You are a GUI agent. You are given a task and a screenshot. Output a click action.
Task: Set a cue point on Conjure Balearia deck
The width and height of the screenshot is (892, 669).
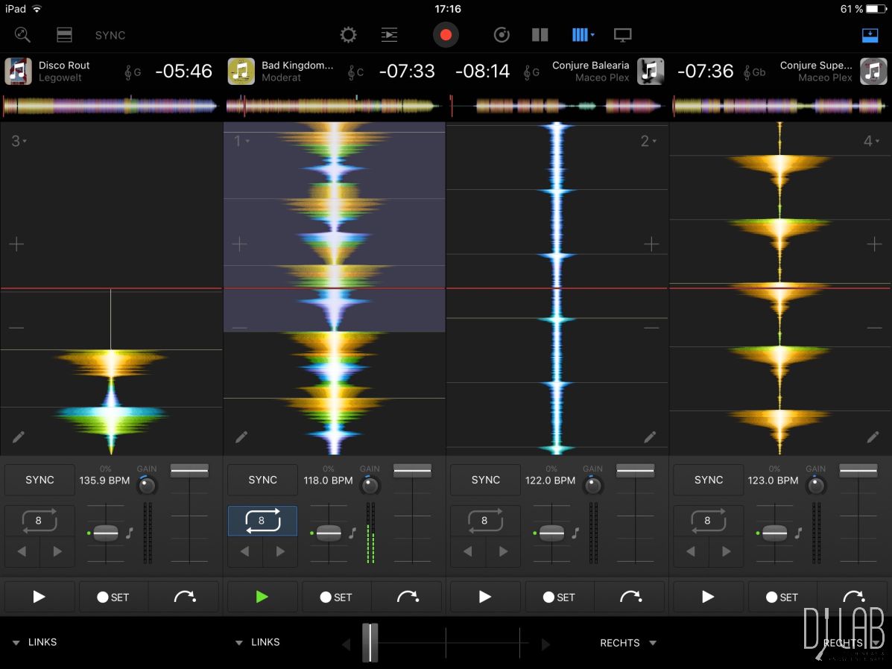[558, 596]
